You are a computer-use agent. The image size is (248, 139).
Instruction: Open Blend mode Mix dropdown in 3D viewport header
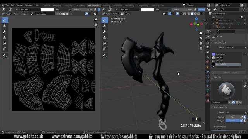point(163,10)
